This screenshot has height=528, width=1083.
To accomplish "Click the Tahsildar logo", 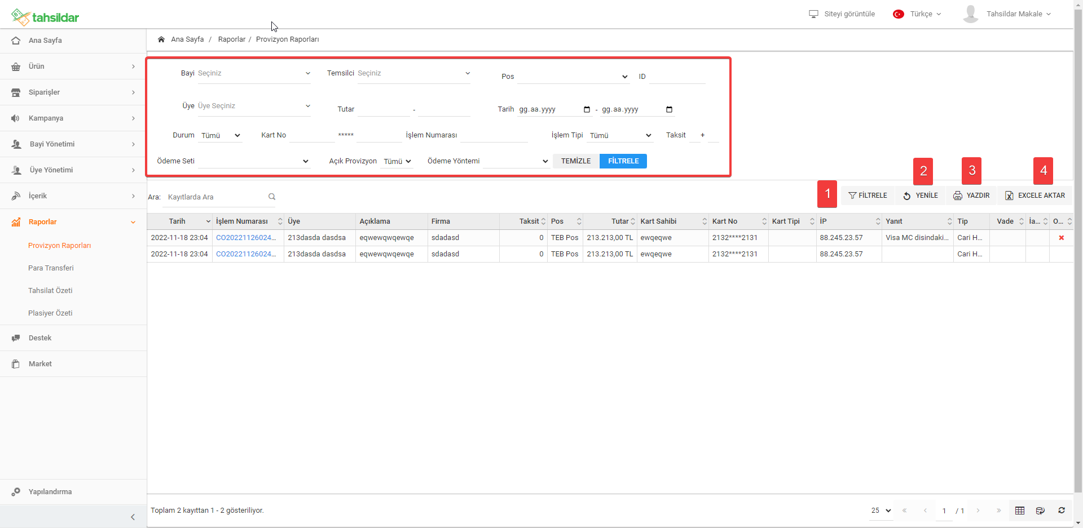I will tap(45, 17).
